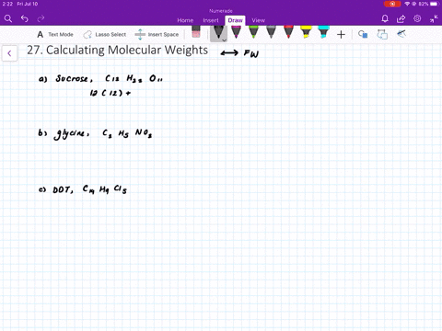
Task: Select the eraser tool
Action: click(x=196, y=32)
